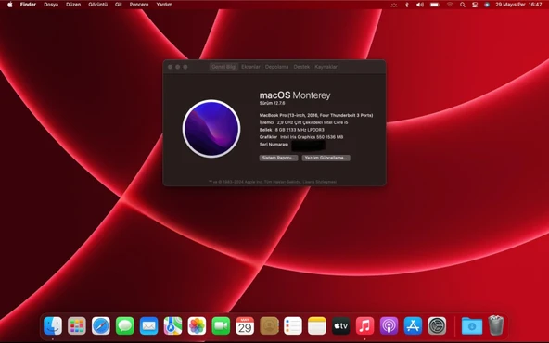Open Launchpad from the Dock
549x343 pixels.
coord(77,326)
